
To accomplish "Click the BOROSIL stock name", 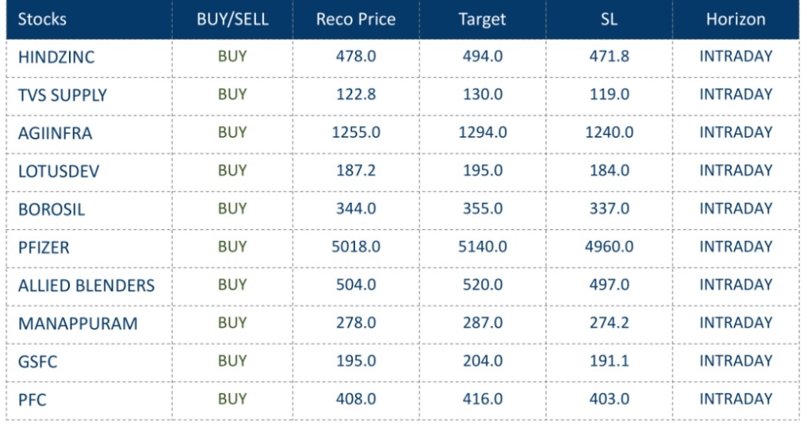I will coord(51,209).
